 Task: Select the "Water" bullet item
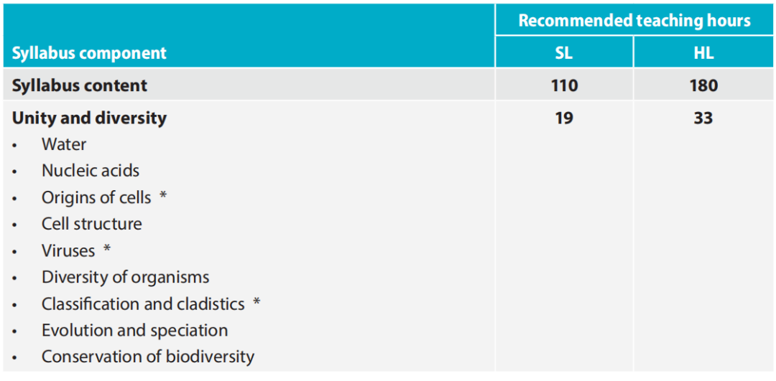coord(64,144)
